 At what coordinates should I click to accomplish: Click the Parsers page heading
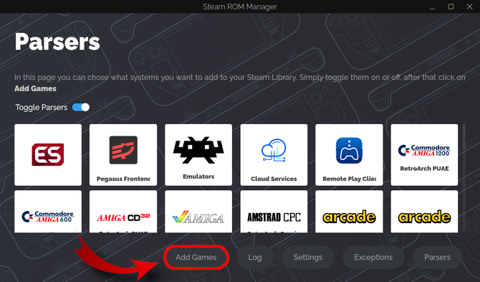click(57, 42)
